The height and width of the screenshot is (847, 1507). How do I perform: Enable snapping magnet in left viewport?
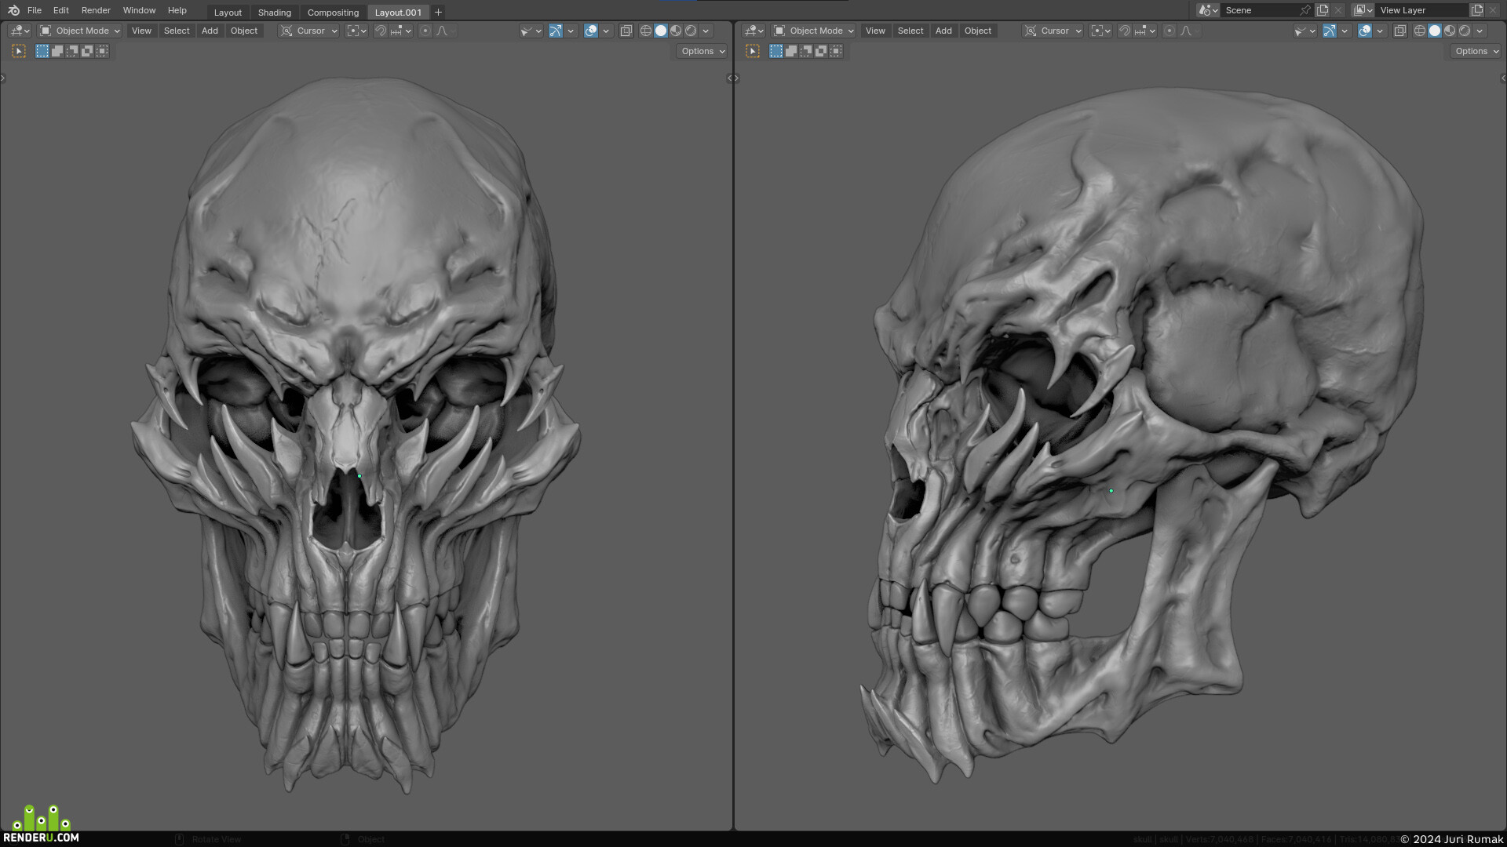[381, 31]
